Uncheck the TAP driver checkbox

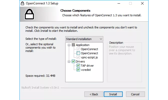pyautogui.click(x=78, y=65)
